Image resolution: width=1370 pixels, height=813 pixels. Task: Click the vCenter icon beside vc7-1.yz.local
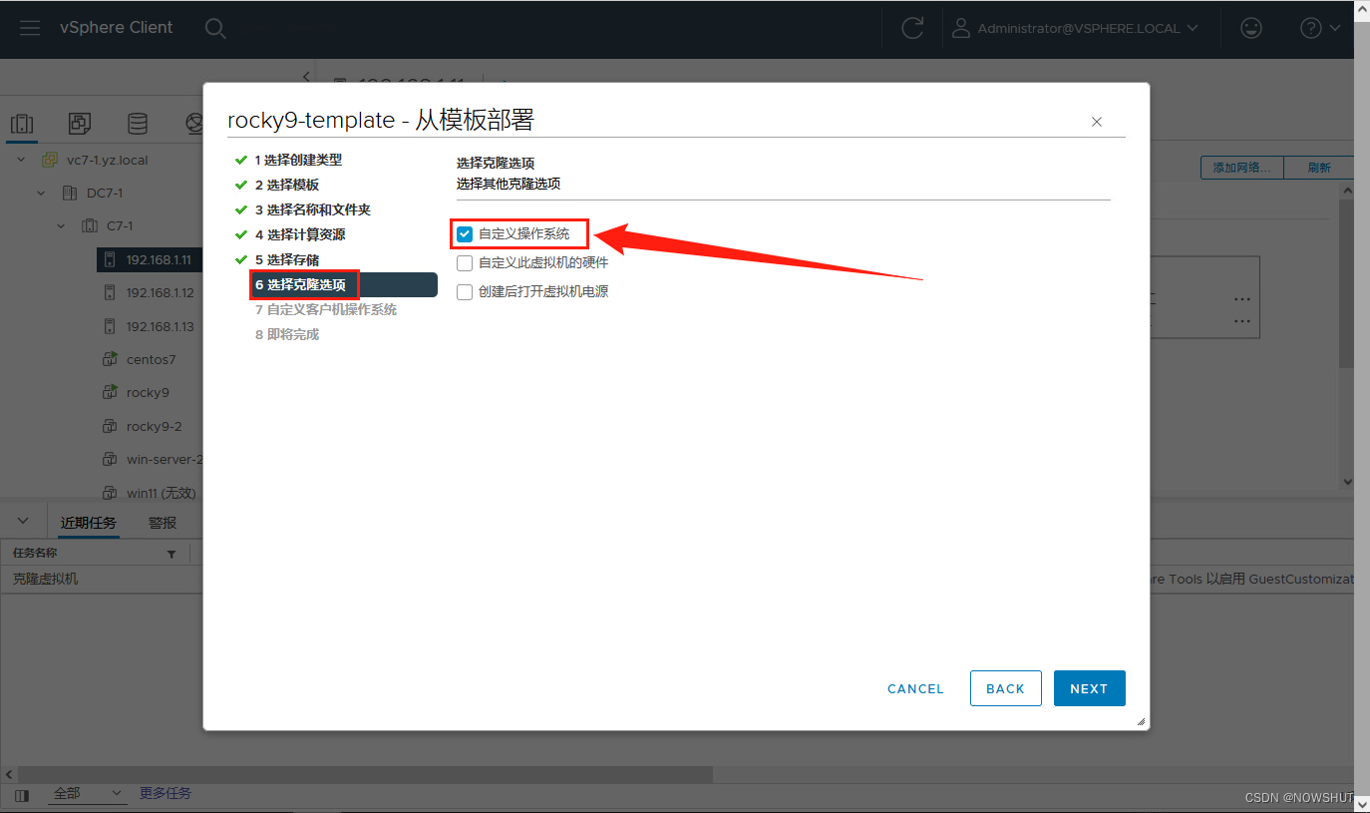(x=49, y=160)
